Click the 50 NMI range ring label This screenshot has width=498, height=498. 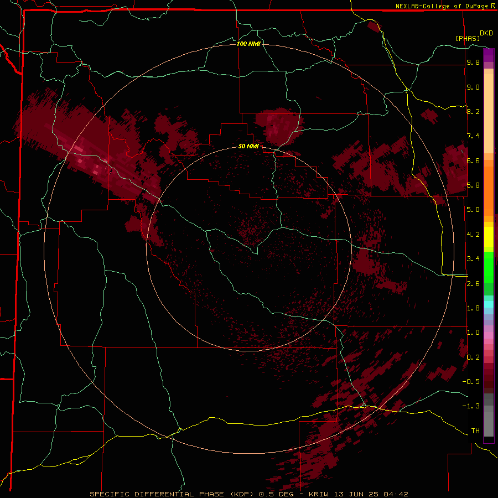pos(248,146)
